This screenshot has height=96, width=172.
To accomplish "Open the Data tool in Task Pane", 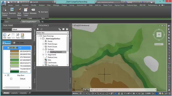I will (5, 36).
